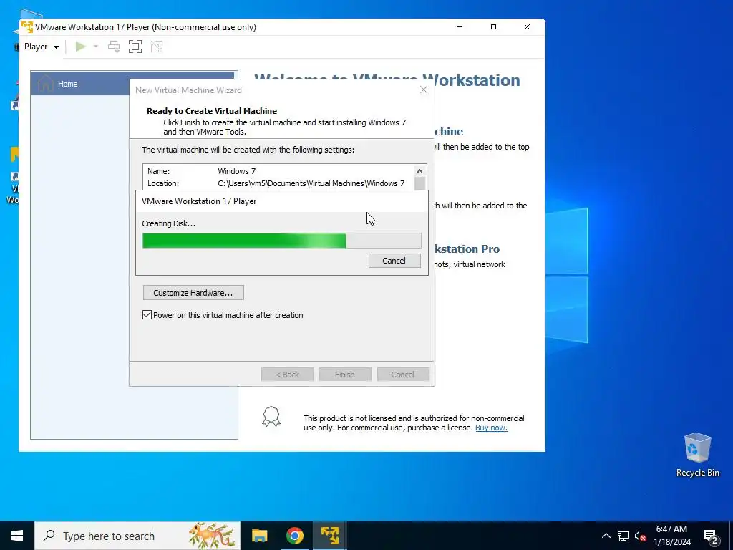Open the Buy now link
The image size is (733, 550).
point(491,428)
